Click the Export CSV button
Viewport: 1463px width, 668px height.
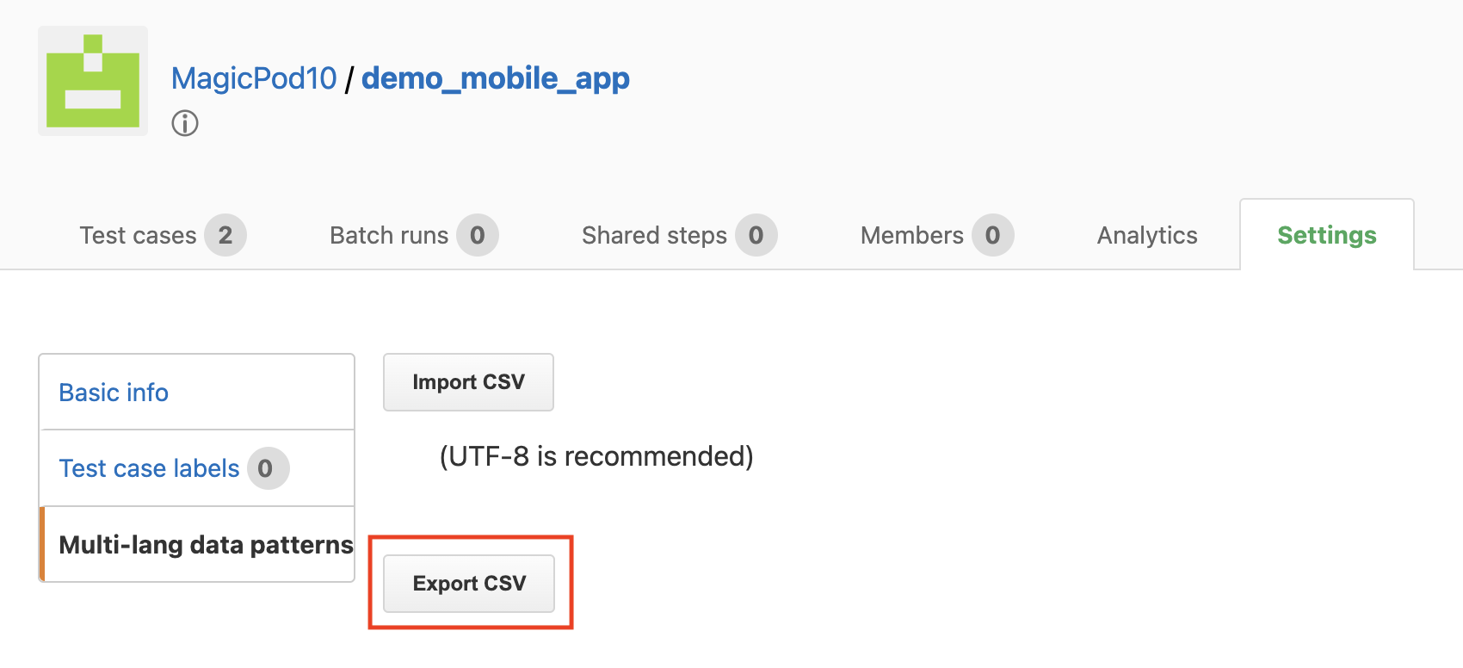click(469, 584)
